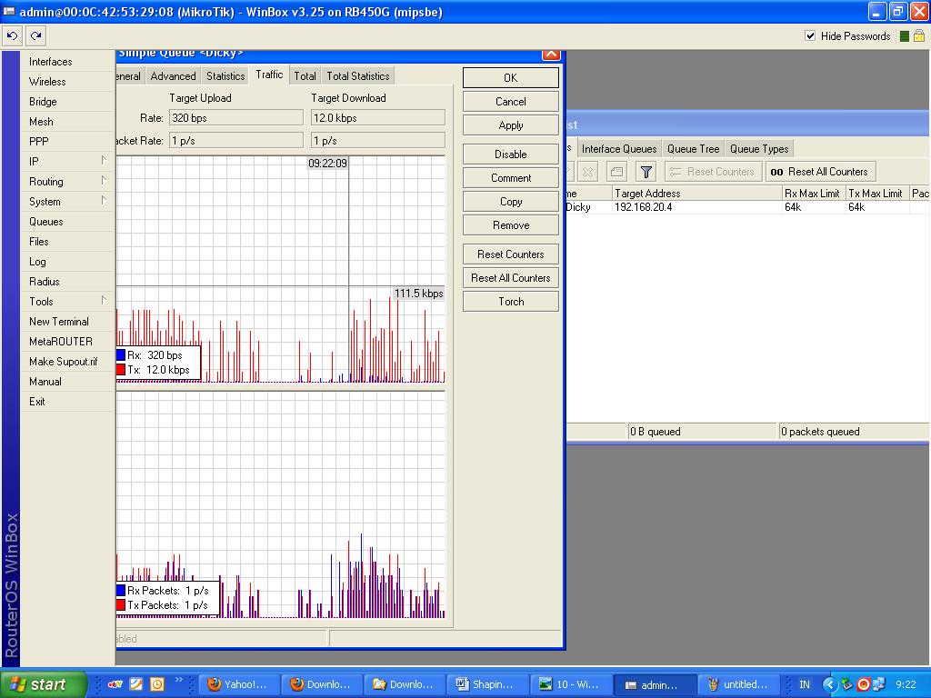Open the Interfaces menu in sidebar
Viewport: 931px width, 698px height.
[51, 62]
